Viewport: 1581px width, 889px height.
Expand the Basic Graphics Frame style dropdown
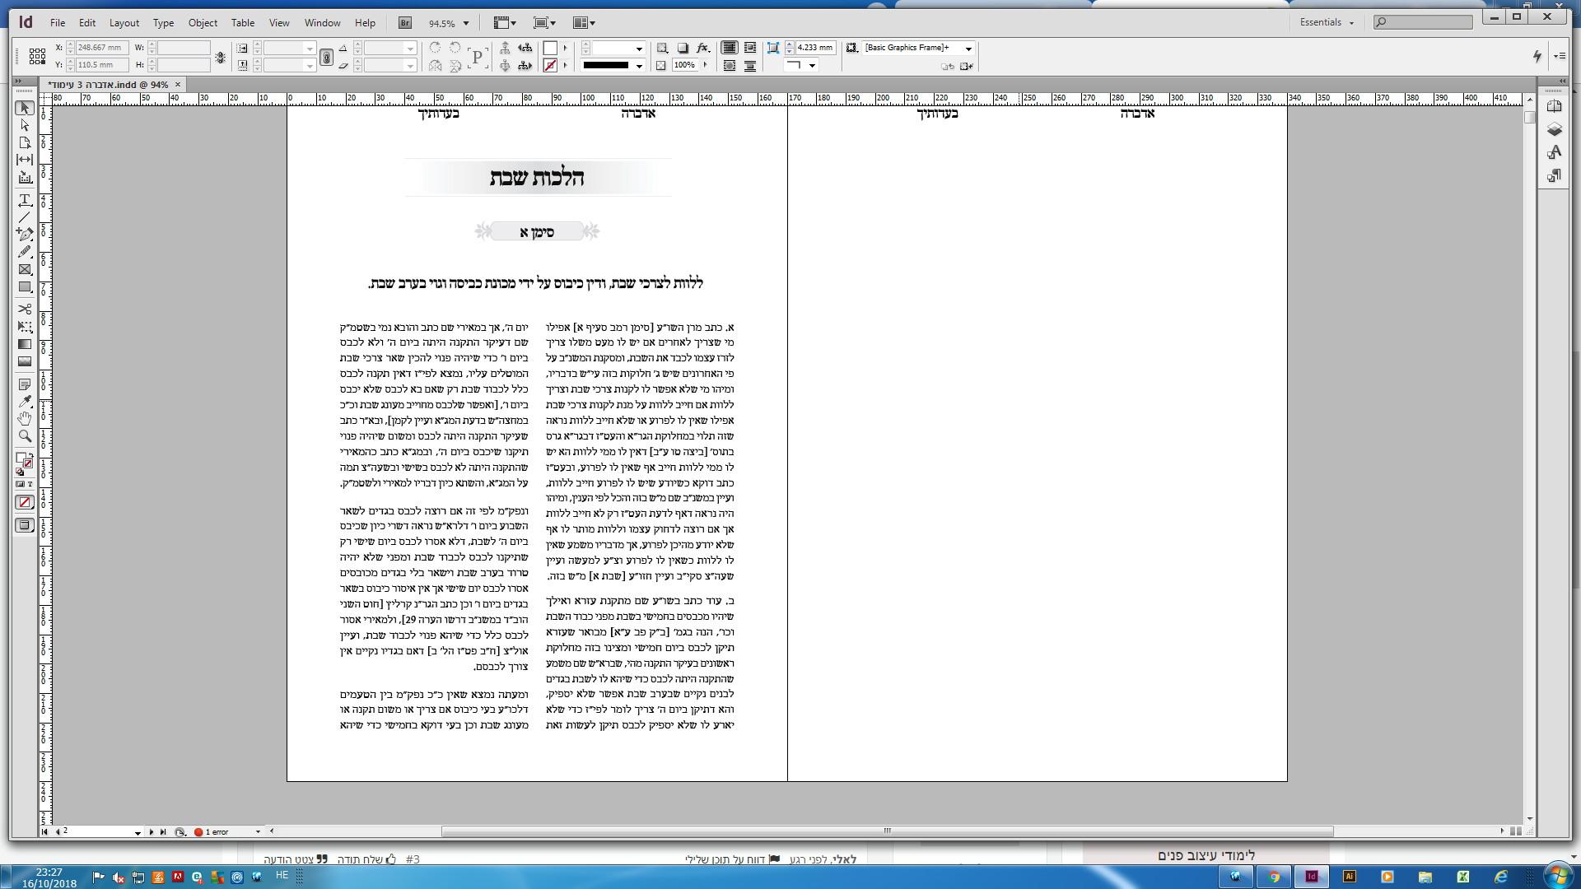click(968, 48)
